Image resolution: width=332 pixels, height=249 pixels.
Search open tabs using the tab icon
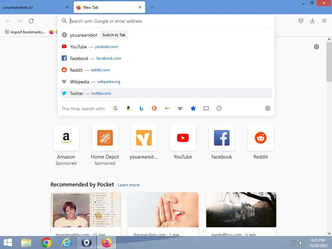[206, 108]
